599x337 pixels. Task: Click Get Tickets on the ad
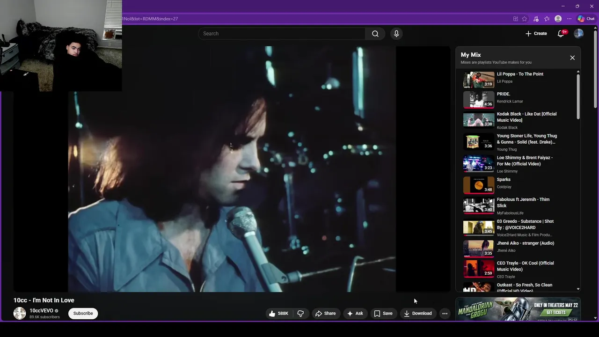coord(556,313)
